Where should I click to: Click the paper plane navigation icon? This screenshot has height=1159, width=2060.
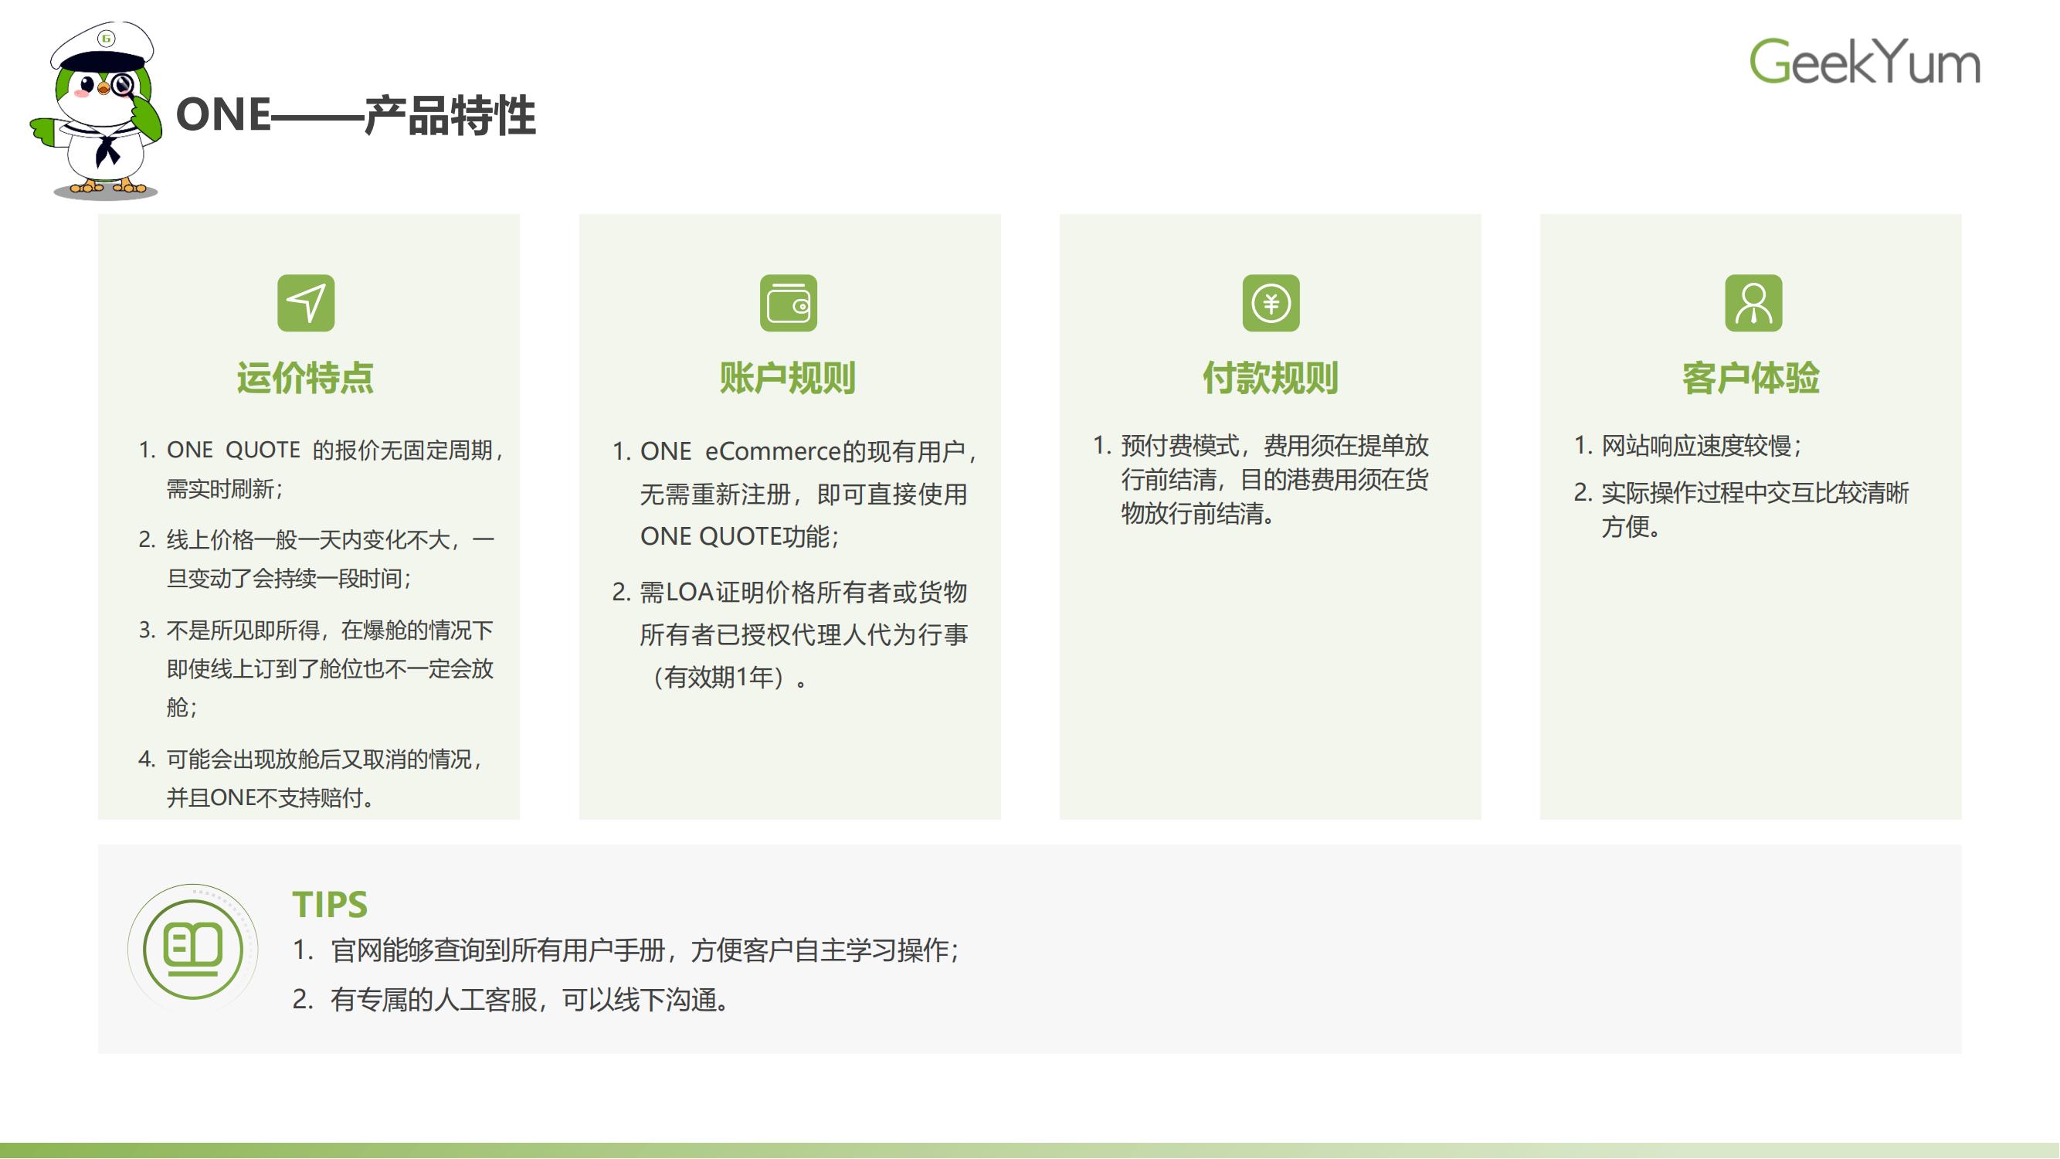305,303
